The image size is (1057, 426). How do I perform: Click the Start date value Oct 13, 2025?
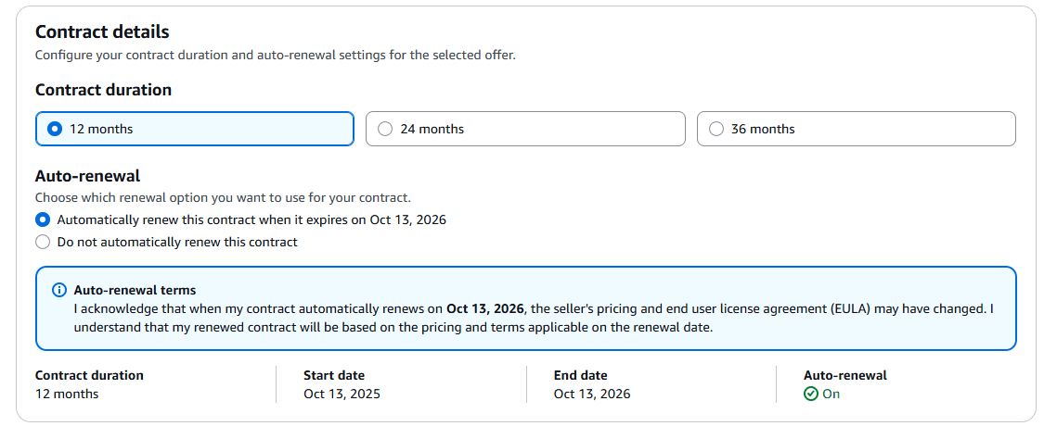tap(342, 394)
